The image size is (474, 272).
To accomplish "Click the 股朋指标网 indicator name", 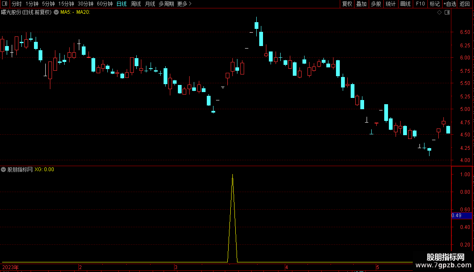I will coord(20,169).
